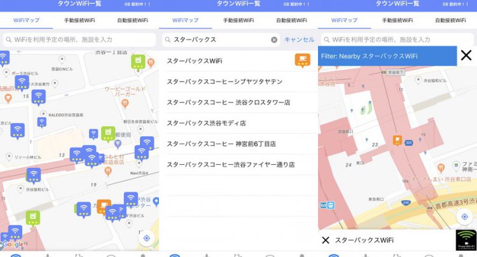The height and width of the screenshot is (257, 477).
Task: Tap the Filter: Nearby スターバックスWiFi banner
Action: tap(387, 56)
